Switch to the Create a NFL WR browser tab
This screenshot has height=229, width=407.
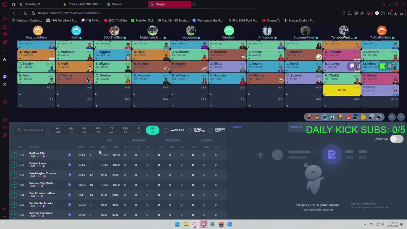coord(82,4)
